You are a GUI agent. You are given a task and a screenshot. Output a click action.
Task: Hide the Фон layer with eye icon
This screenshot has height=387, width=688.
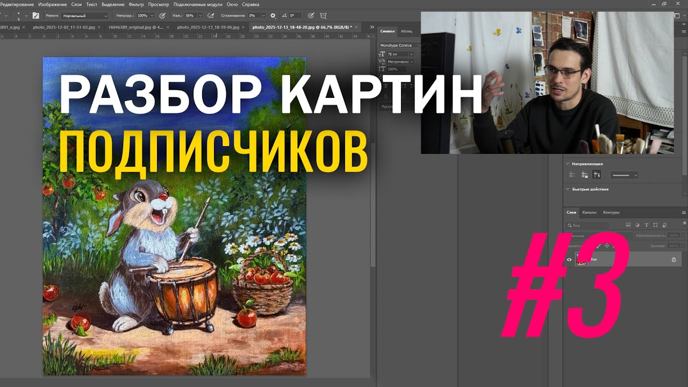[x=569, y=260]
